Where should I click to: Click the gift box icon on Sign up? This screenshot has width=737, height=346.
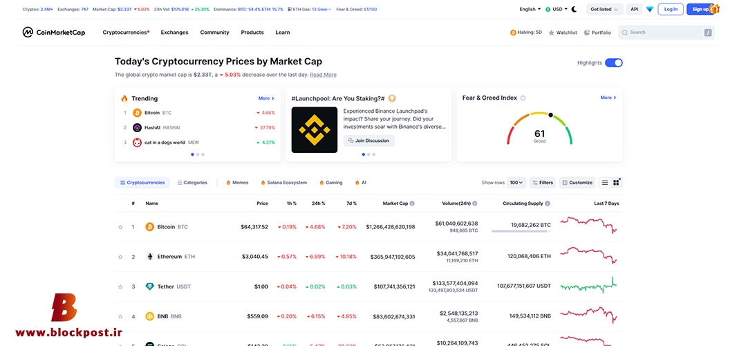[x=714, y=8]
